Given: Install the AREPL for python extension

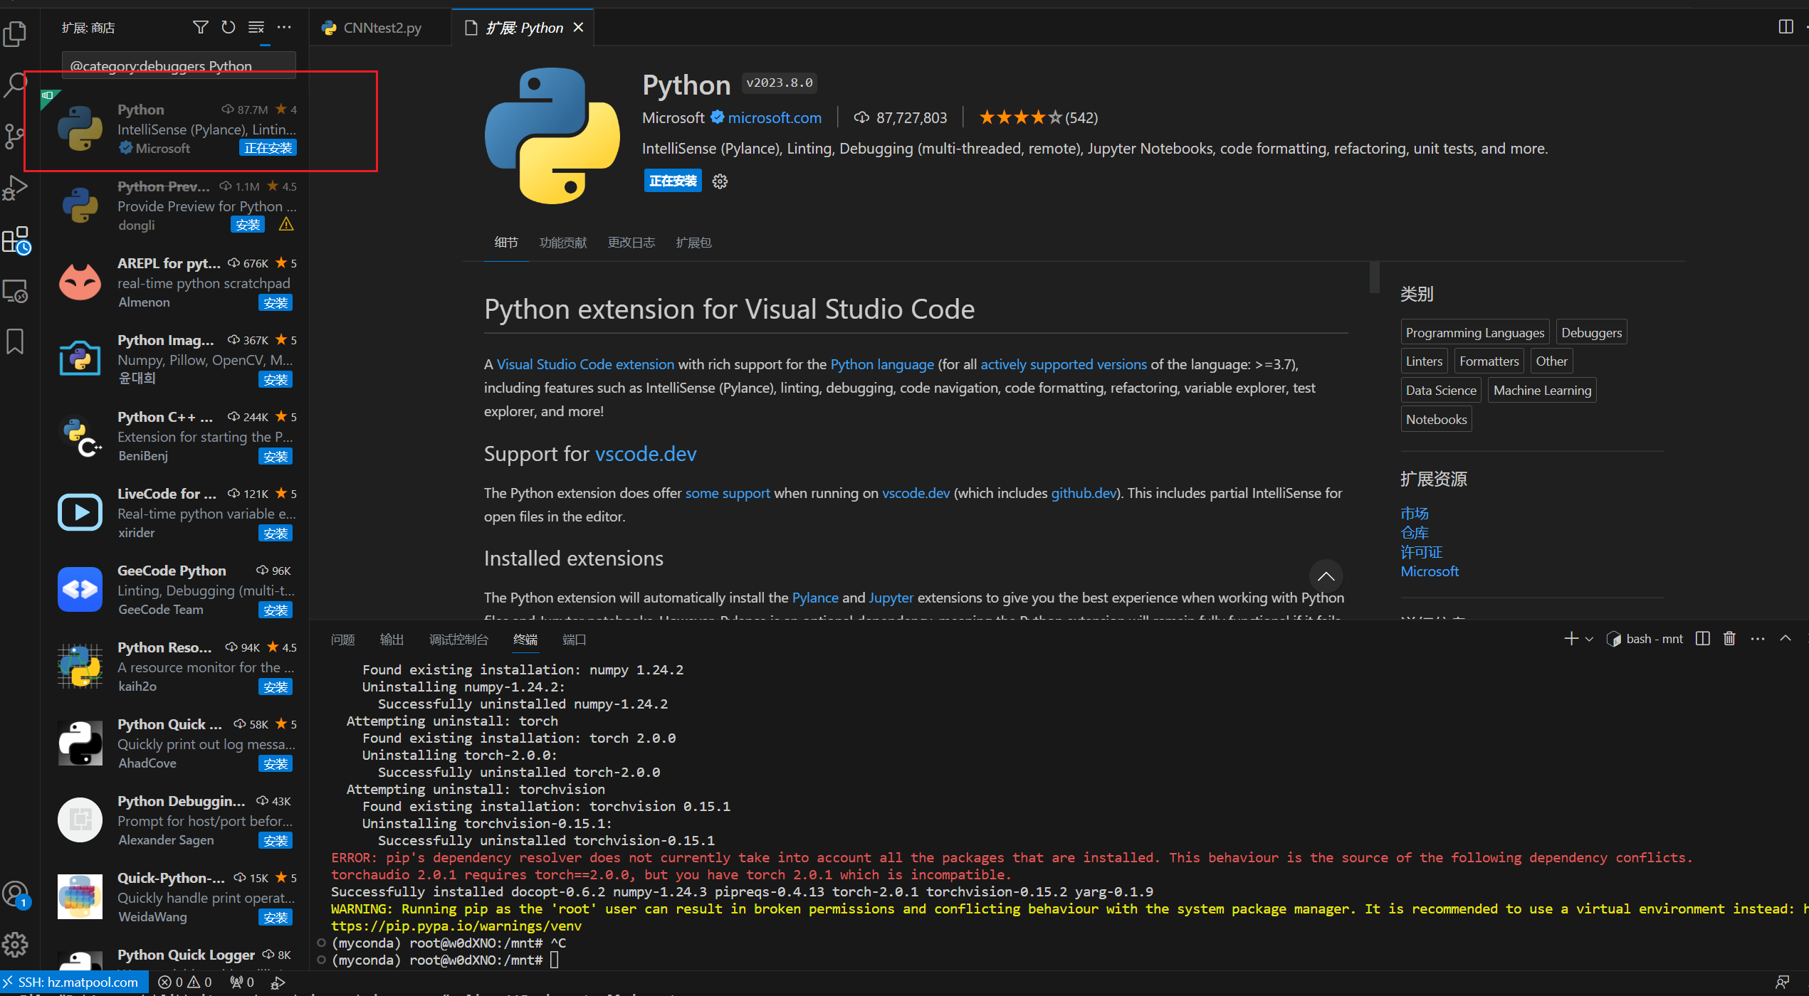Looking at the screenshot, I should tap(275, 303).
